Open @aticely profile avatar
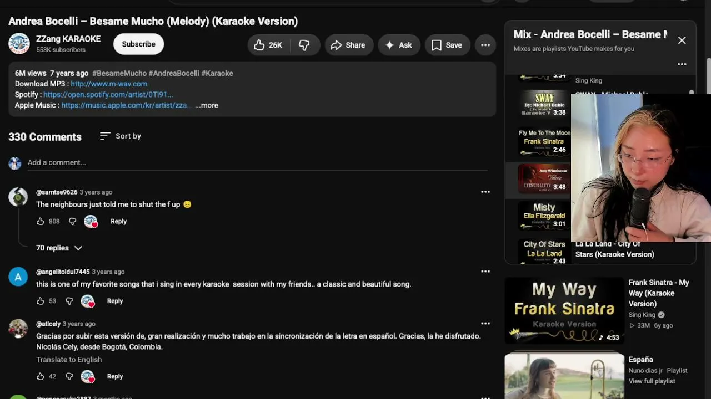Image resolution: width=711 pixels, height=399 pixels. [18, 329]
